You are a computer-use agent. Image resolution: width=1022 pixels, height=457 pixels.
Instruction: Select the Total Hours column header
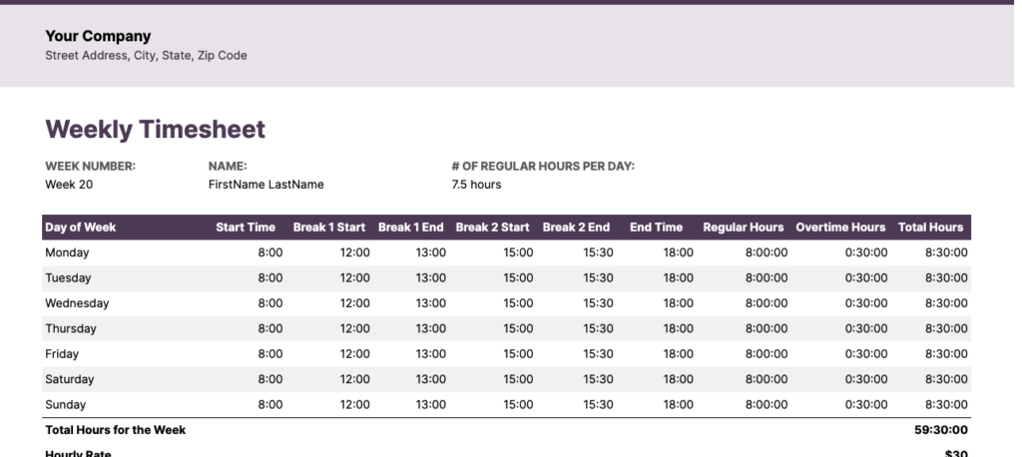point(930,228)
